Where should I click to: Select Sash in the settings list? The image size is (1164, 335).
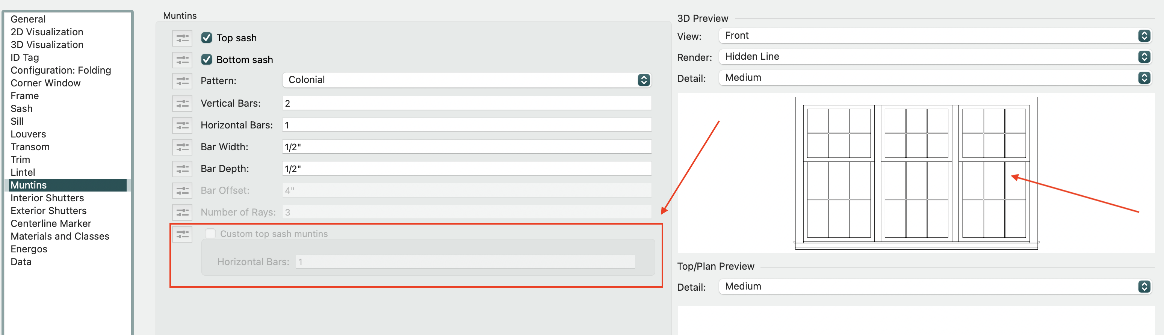[x=22, y=109]
